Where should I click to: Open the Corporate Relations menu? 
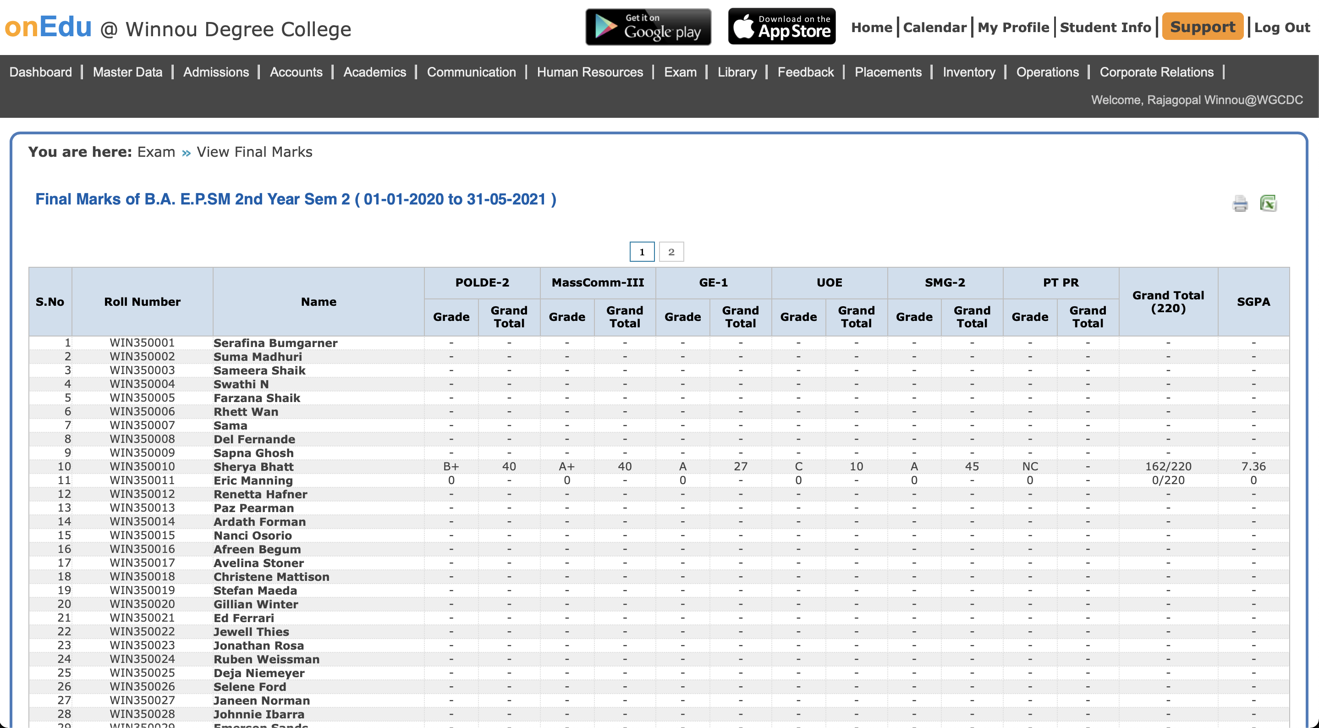click(x=1156, y=72)
